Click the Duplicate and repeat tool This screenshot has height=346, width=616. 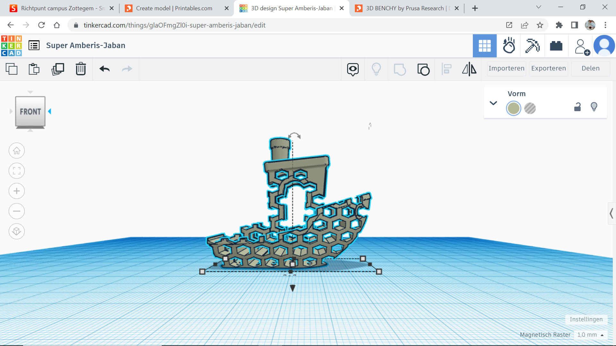point(58,69)
